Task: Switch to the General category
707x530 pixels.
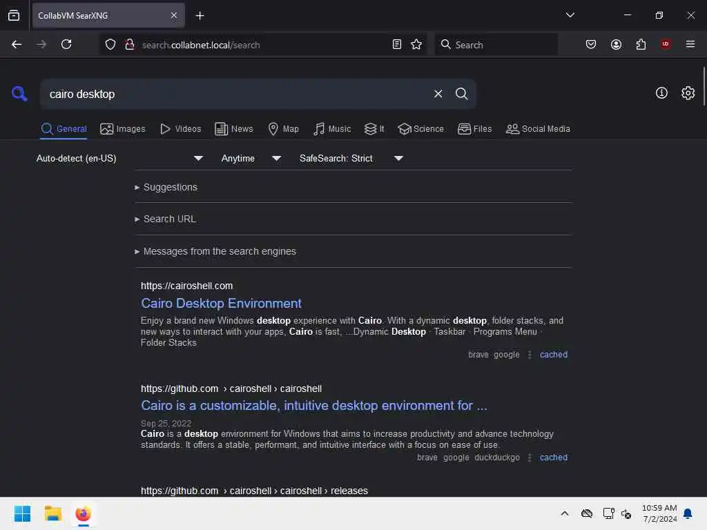Action: (64, 129)
